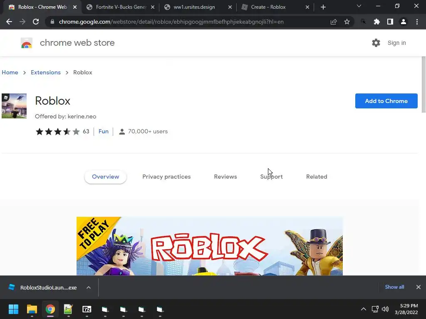The image size is (426, 319).
Task: Click the Chrome Web Store logo
Action: pos(27,43)
